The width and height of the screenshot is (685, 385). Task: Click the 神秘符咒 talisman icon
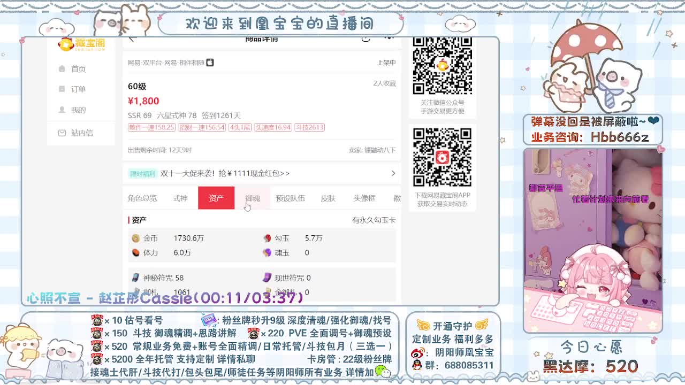click(136, 278)
